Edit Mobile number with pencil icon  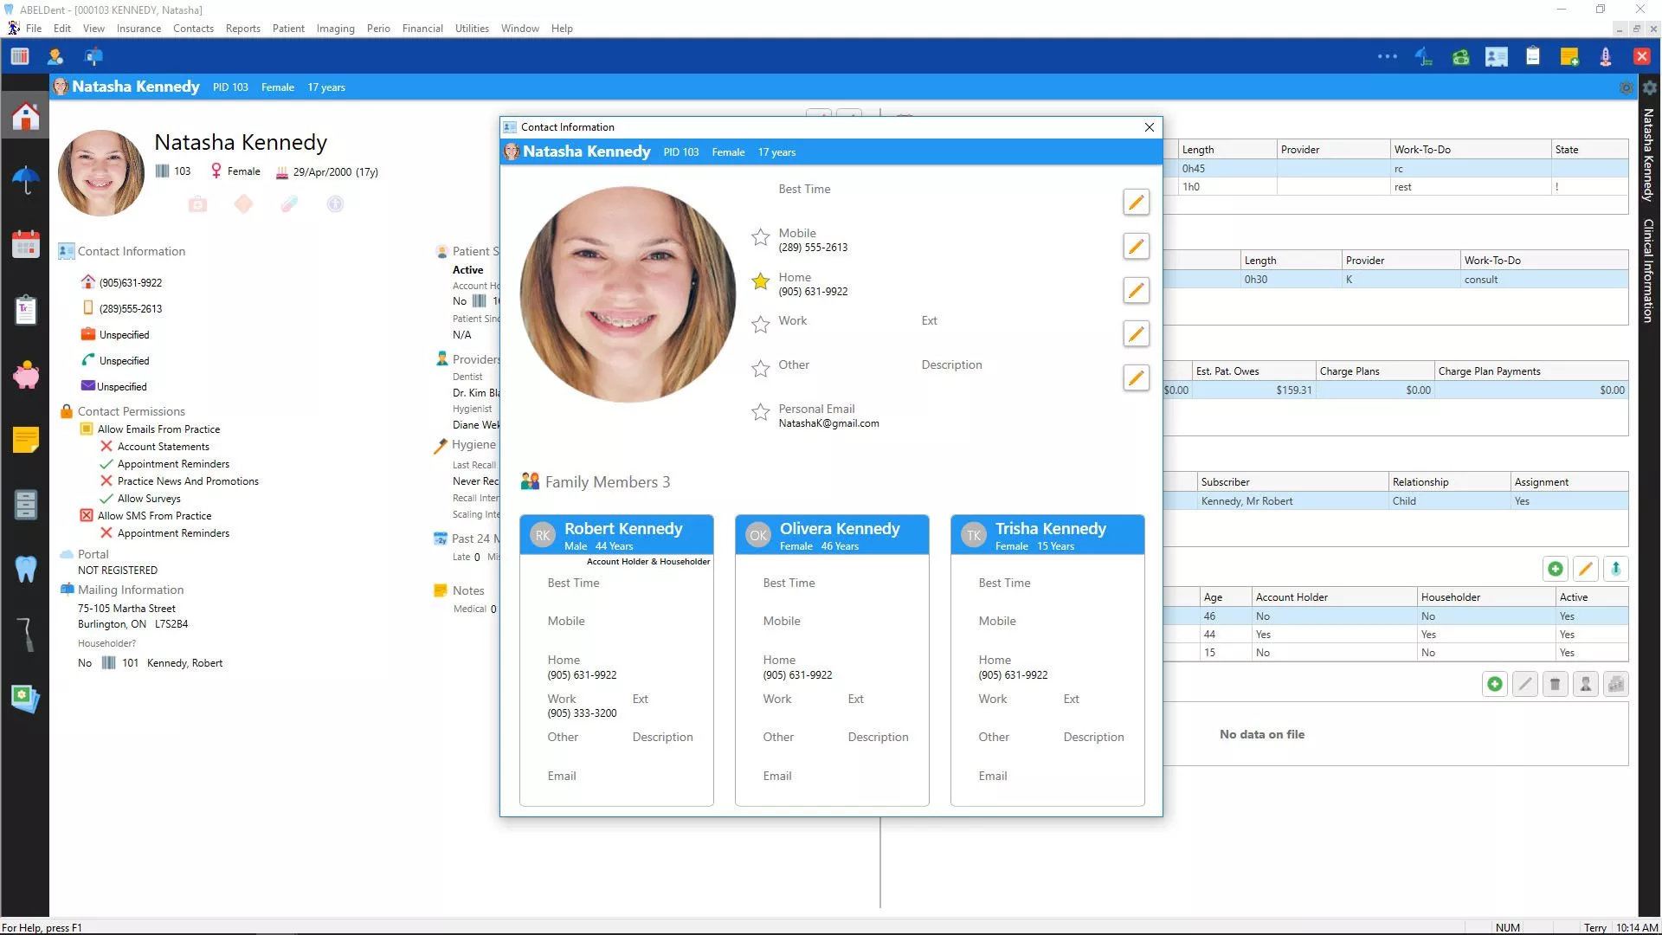click(1136, 247)
